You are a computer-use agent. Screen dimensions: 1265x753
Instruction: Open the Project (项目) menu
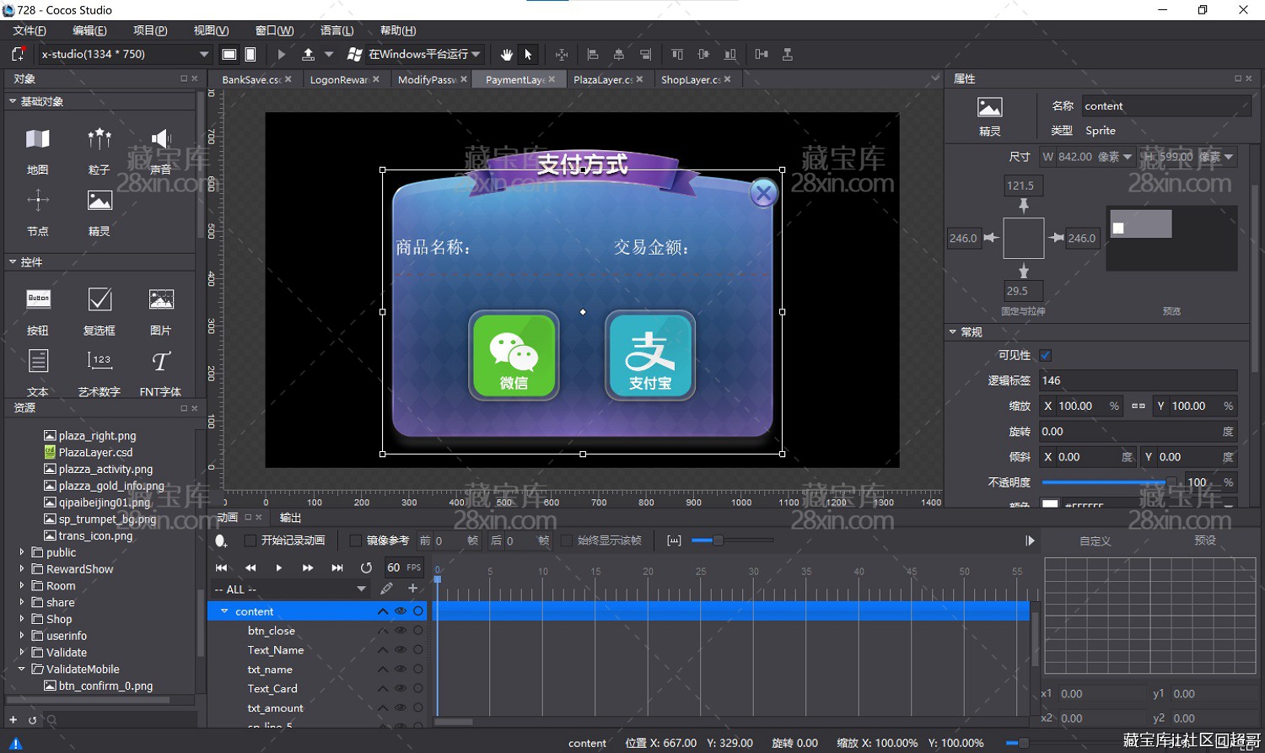[150, 30]
